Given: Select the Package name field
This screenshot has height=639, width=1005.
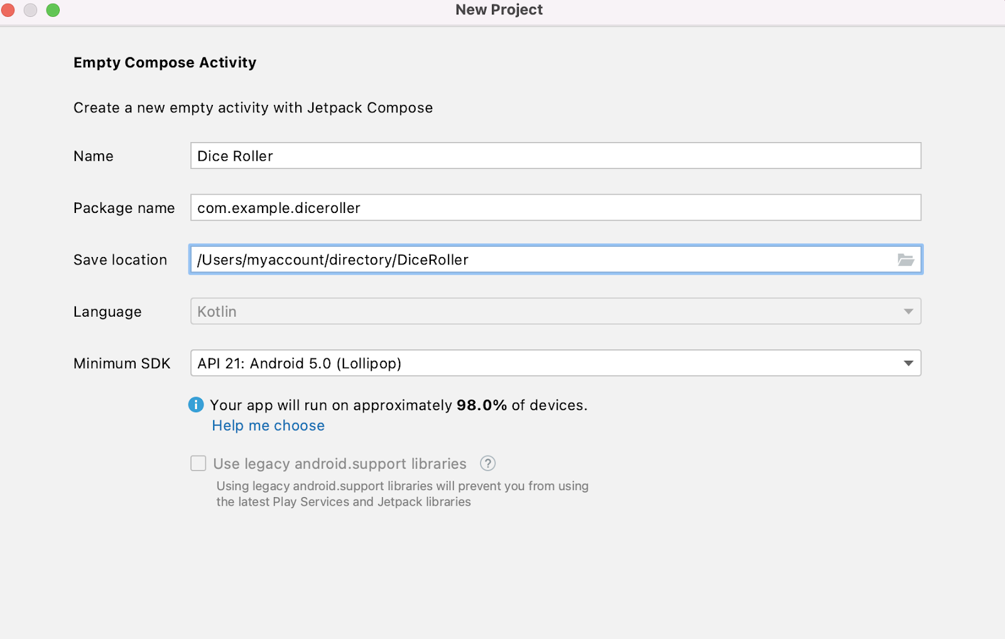Looking at the screenshot, I should click(555, 207).
